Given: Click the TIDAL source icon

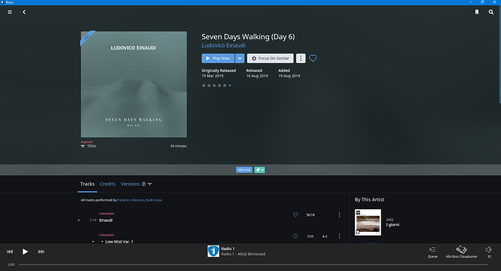Looking at the screenshot, I should click(x=83, y=146).
